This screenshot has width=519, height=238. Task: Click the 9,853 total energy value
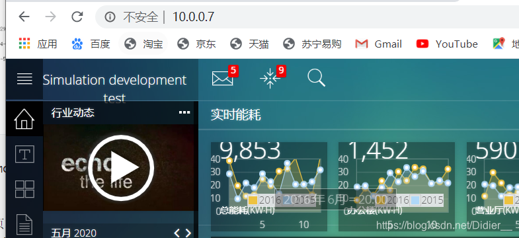click(x=250, y=150)
